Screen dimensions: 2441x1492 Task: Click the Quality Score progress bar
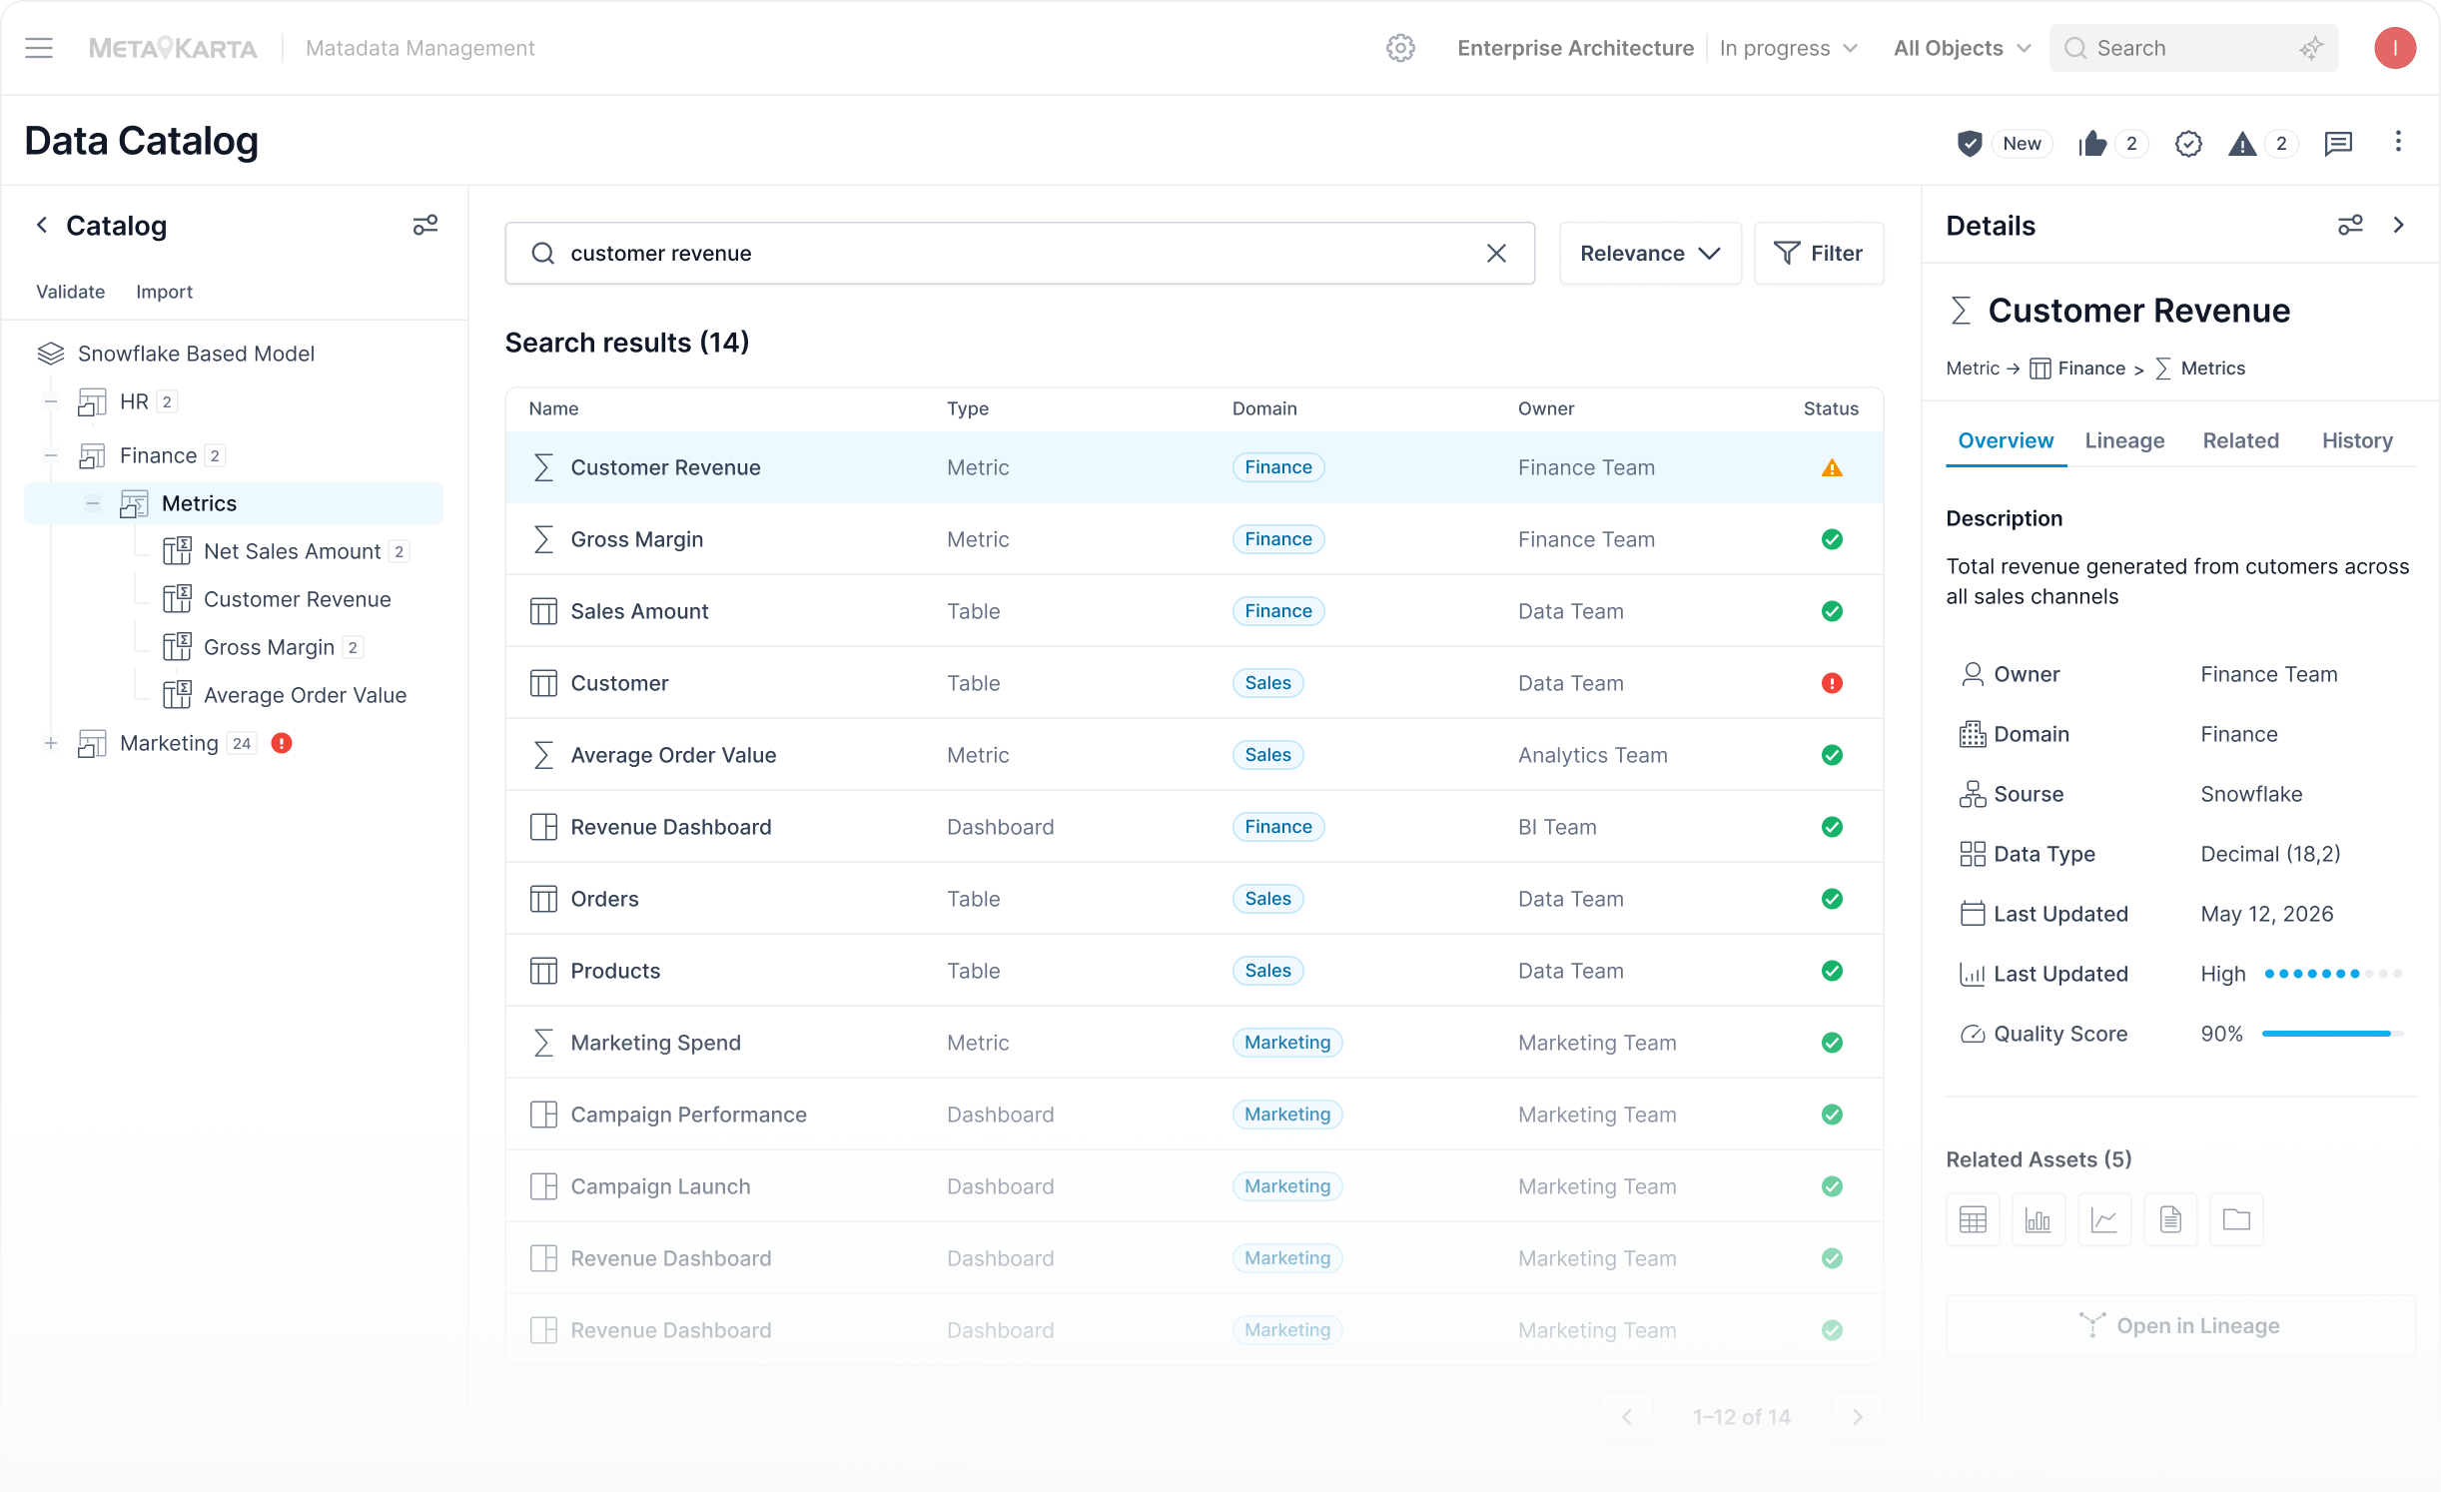[2332, 1034]
